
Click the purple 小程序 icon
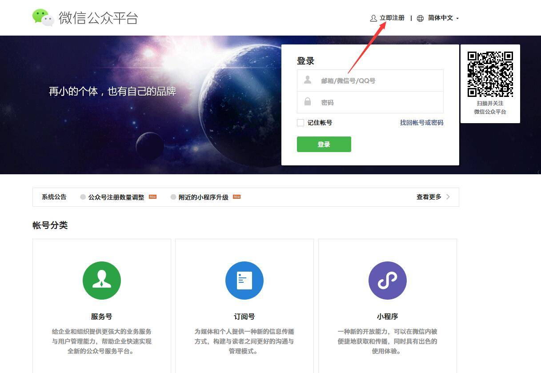click(388, 281)
